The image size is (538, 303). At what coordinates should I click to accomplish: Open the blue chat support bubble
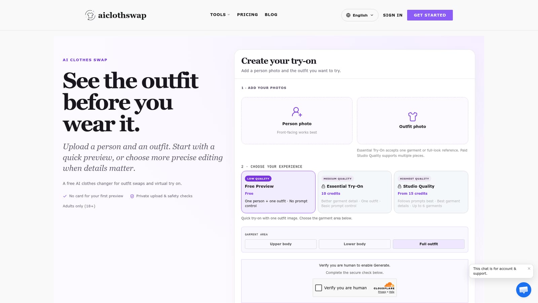click(524, 290)
